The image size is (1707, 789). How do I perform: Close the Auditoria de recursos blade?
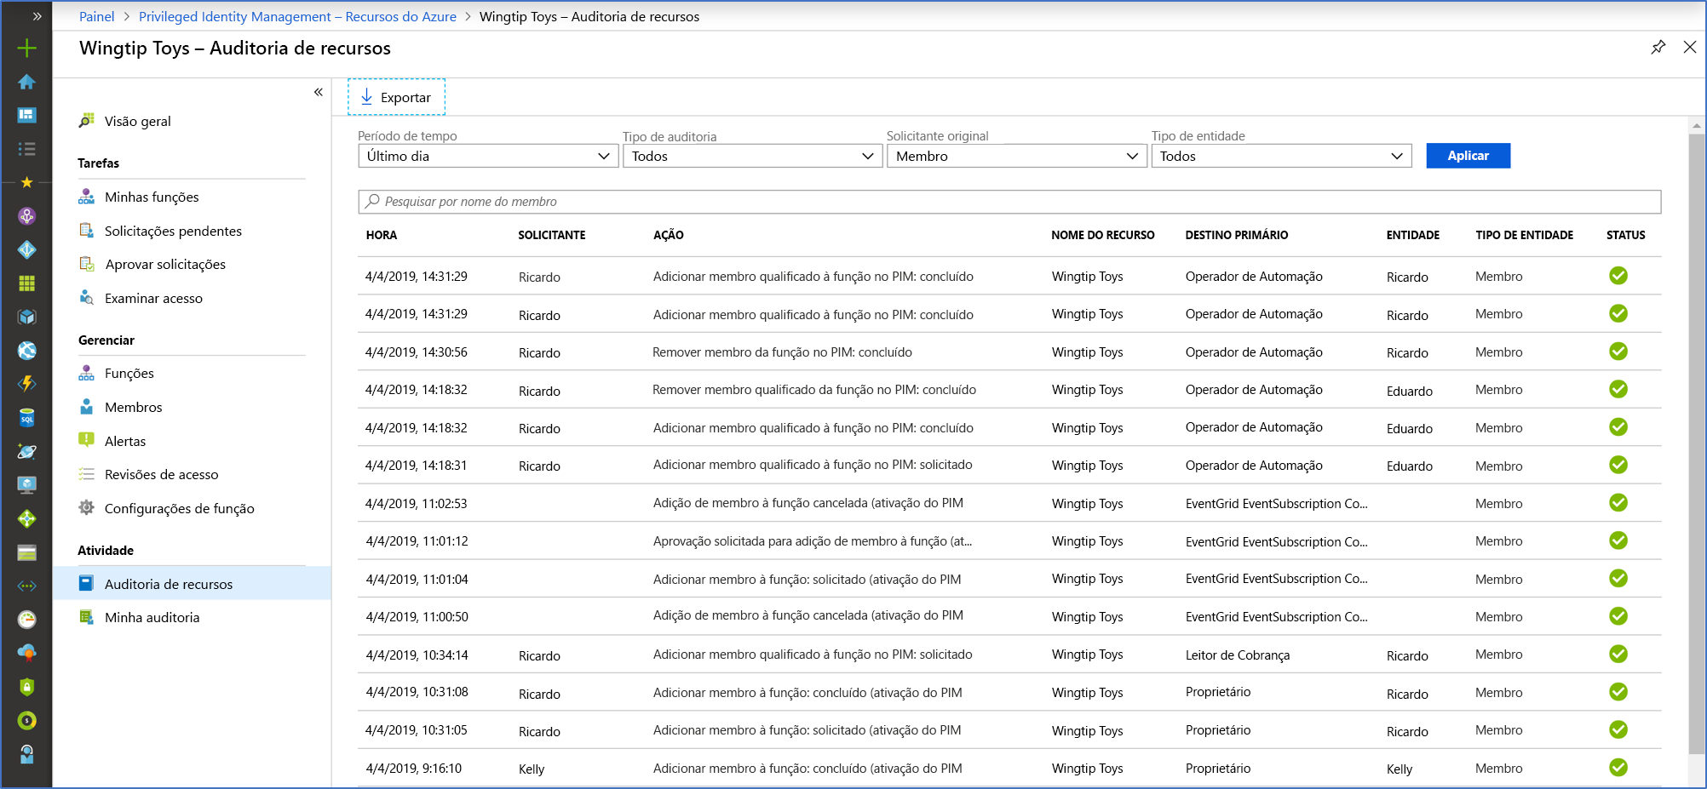(1690, 48)
